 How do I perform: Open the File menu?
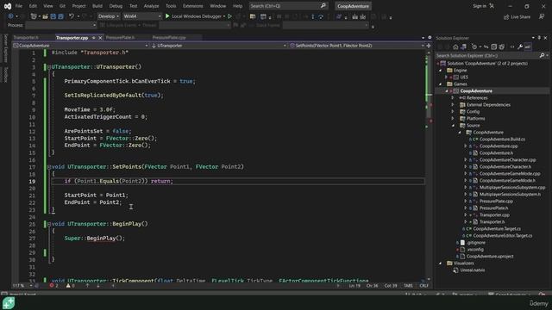click(x=19, y=6)
